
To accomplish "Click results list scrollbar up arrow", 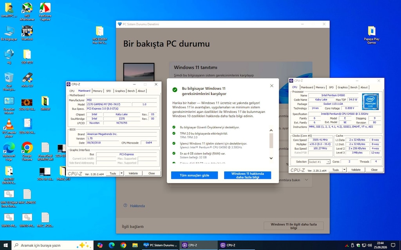I will (271, 130).
